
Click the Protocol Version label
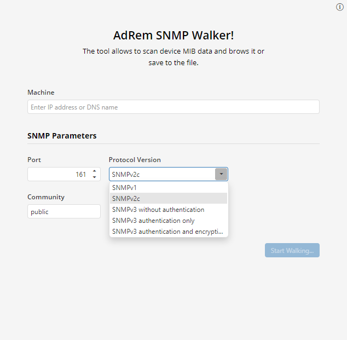pos(135,160)
